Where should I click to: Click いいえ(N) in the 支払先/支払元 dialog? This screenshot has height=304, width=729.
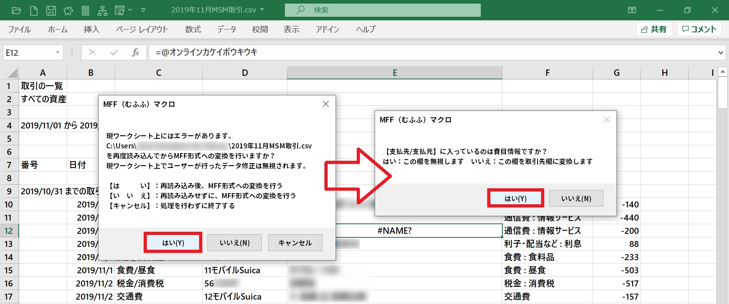(576, 198)
